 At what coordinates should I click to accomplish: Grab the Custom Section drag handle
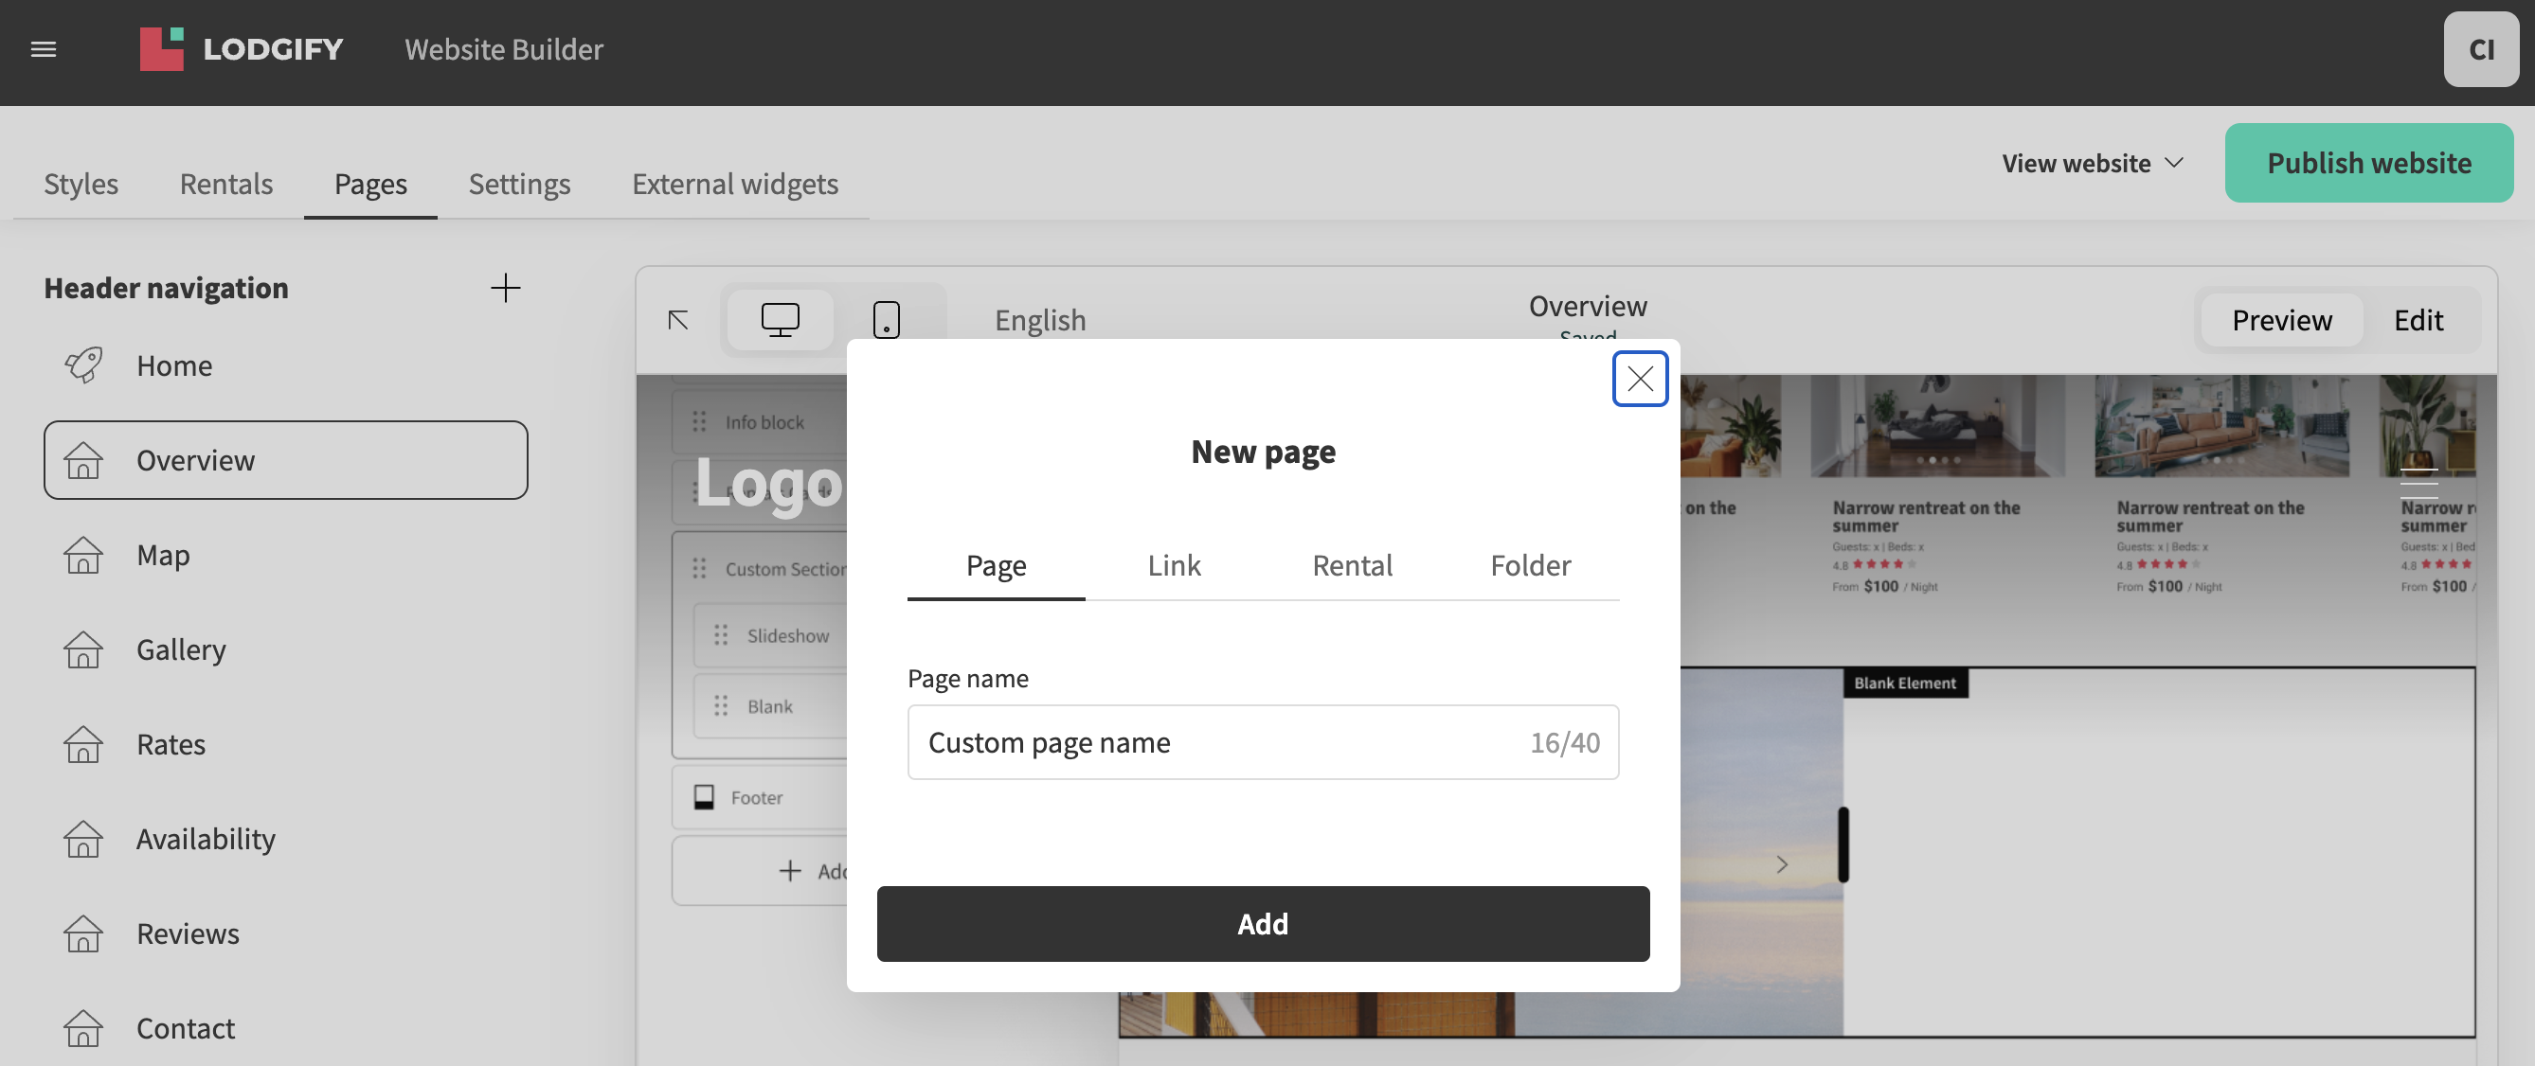click(700, 568)
